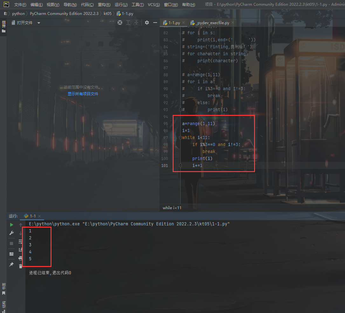Click the gray stop process square
345x313 pixels.
pyautogui.click(x=11, y=243)
